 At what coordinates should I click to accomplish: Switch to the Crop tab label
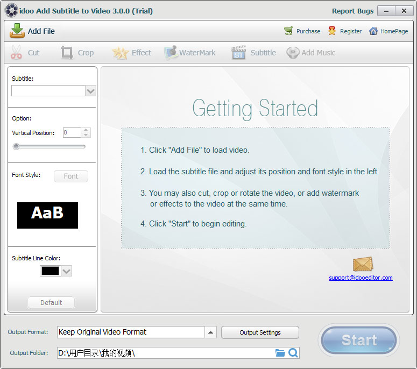click(x=86, y=53)
